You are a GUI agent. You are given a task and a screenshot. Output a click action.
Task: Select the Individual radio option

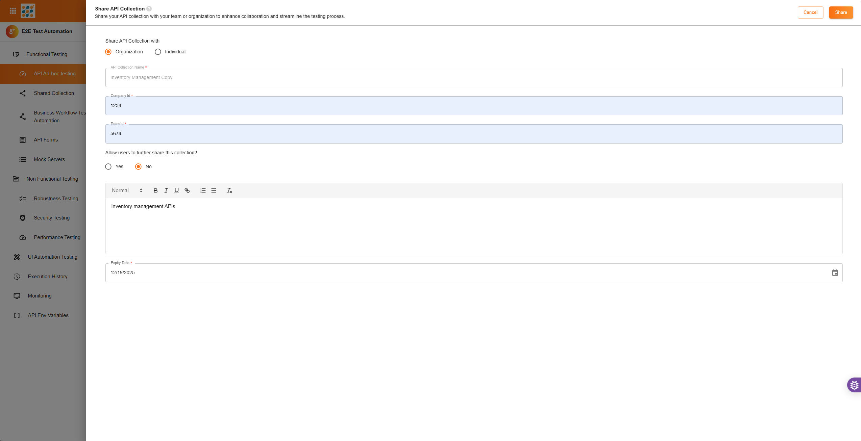[158, 52]
